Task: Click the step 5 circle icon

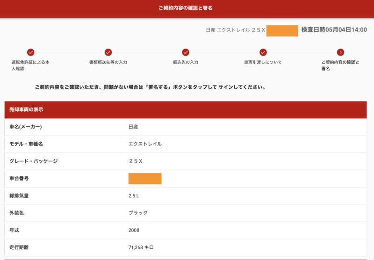Action: [x=340, y=52]
